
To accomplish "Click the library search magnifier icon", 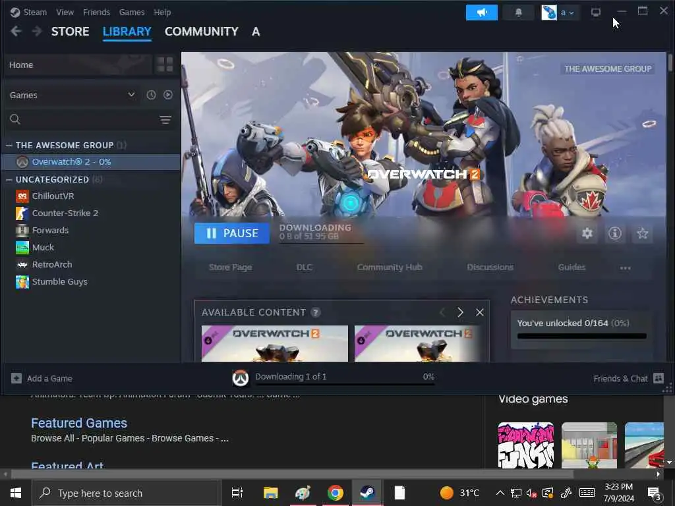I will [x=15, y=119].
